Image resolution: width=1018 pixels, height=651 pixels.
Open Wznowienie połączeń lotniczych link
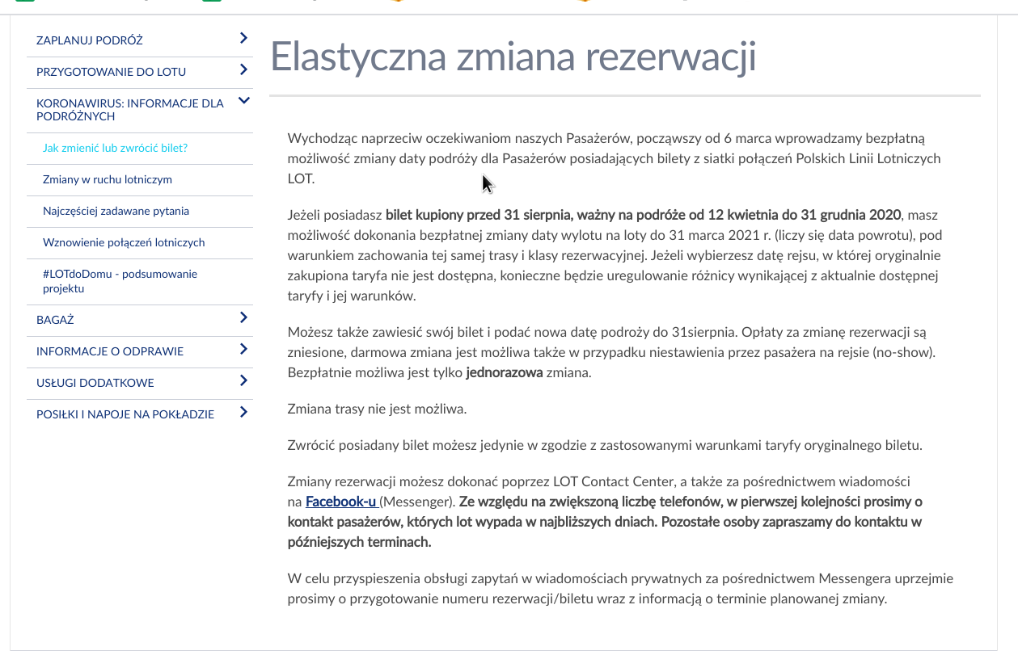124,243
